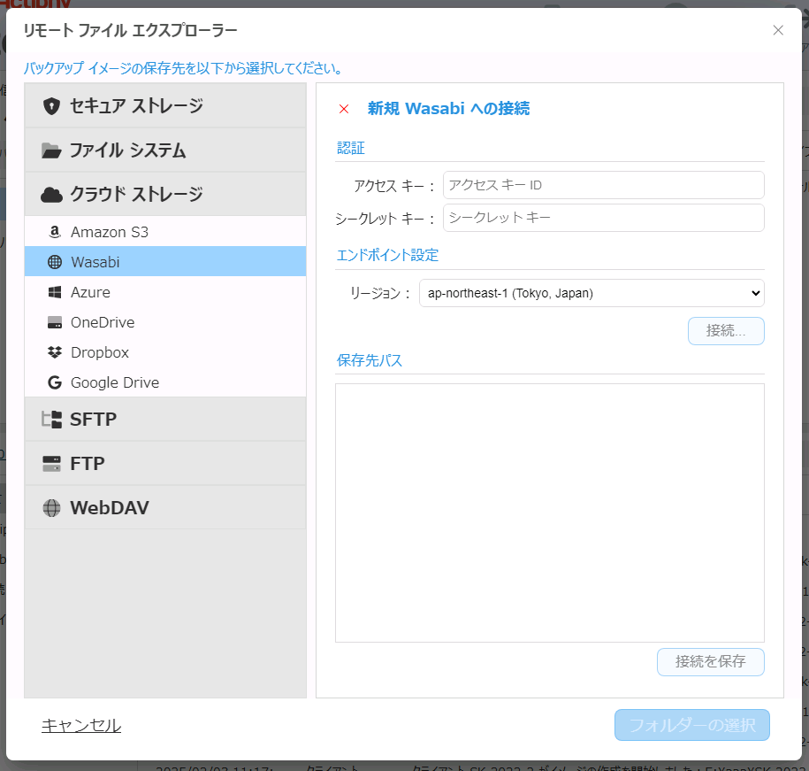Image resolution: width=809 pixels, height=771 pixels.
Task: Click inside the 保存先パス destination path box
Action: click(549, 513)
